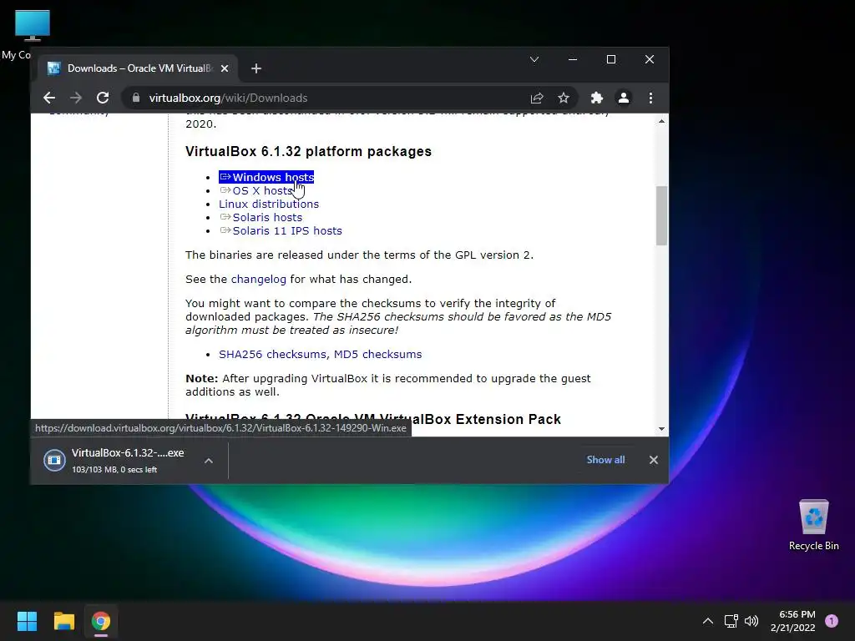
Task: Click the GPL version 2 sentence
Action: (359, 255)
